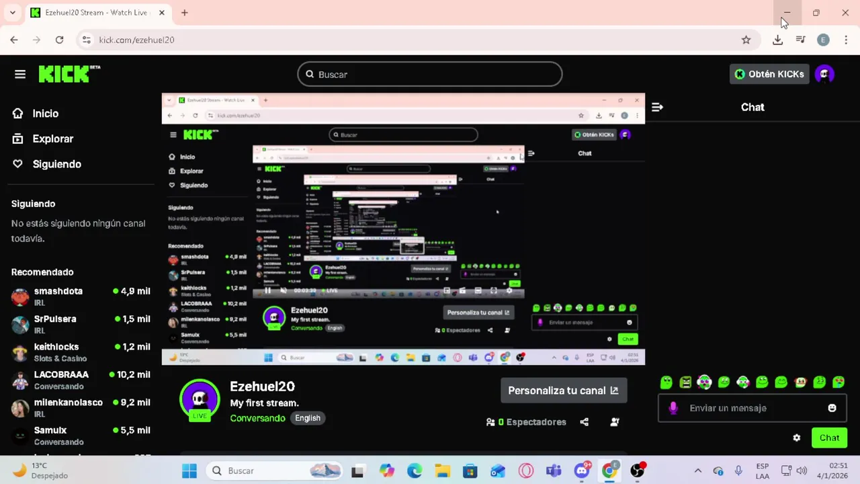Open Chrome profile E avatar
This screenshot has width=860, height=484.
823,40
